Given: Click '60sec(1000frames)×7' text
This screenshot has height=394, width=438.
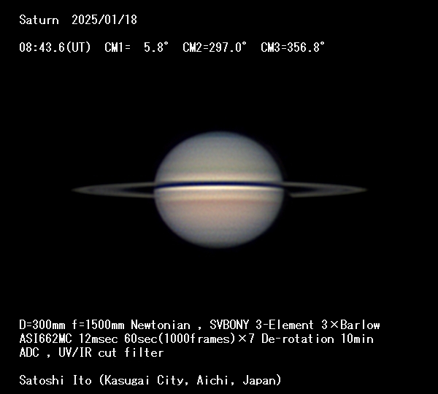Looking at the screenshot, I should [x=189, y=339].
